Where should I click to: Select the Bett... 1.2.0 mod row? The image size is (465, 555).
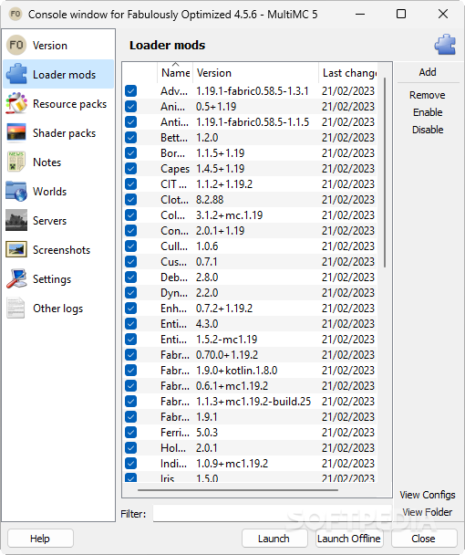(250, 138)
